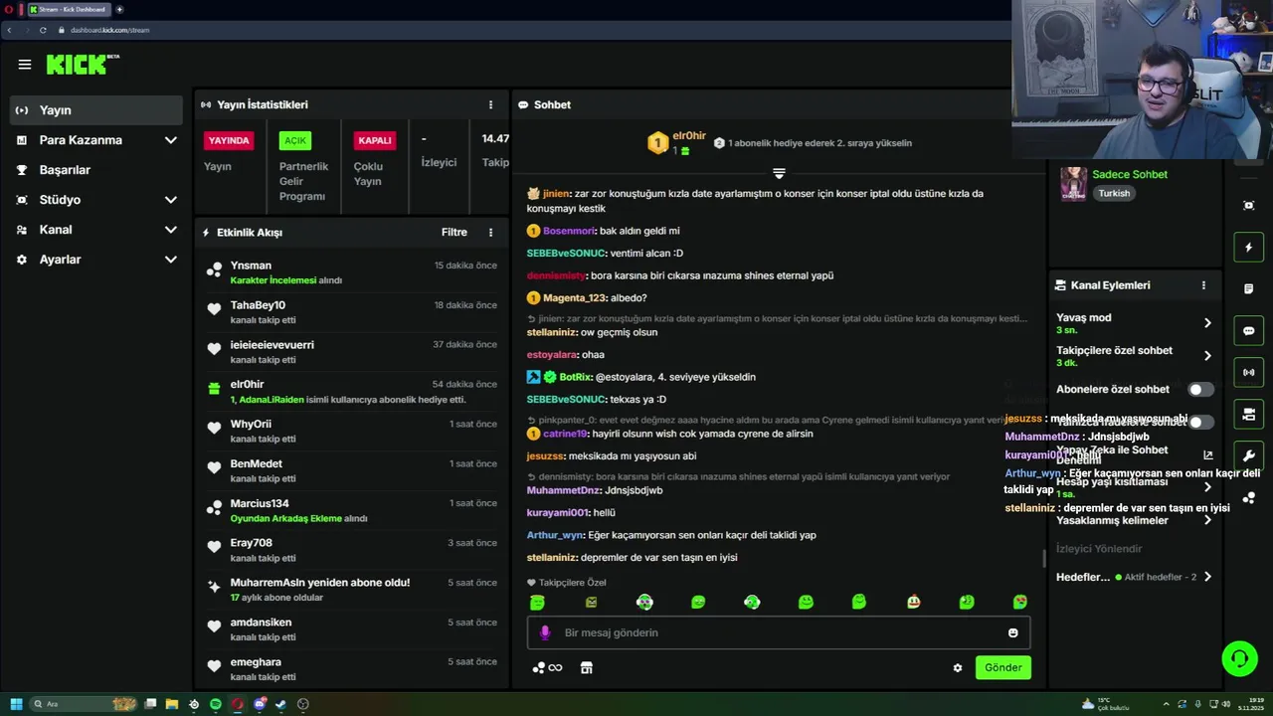The width and height of the screenshot is (1273, 716).
Task: Open the chat settings gear icon
Action: tap(958, 668)
